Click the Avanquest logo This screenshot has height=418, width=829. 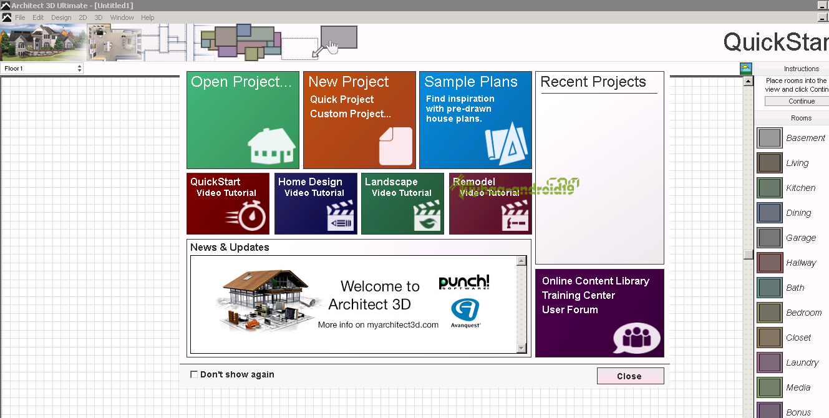click(x=465, y=313)
